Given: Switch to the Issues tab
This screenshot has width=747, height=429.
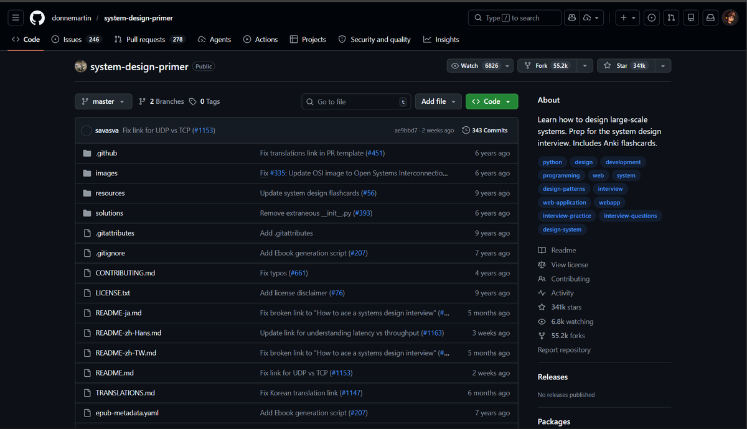Looking at the screenshot, I should (76, 39).
